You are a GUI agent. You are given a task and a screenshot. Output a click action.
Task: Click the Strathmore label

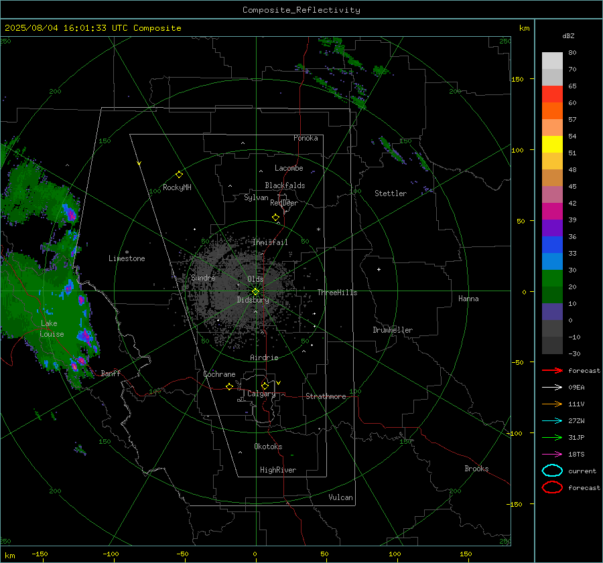(x=326, y=396)
